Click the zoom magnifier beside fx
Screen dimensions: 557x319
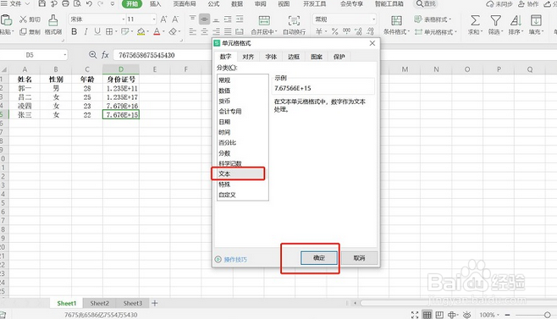[93, 55]
